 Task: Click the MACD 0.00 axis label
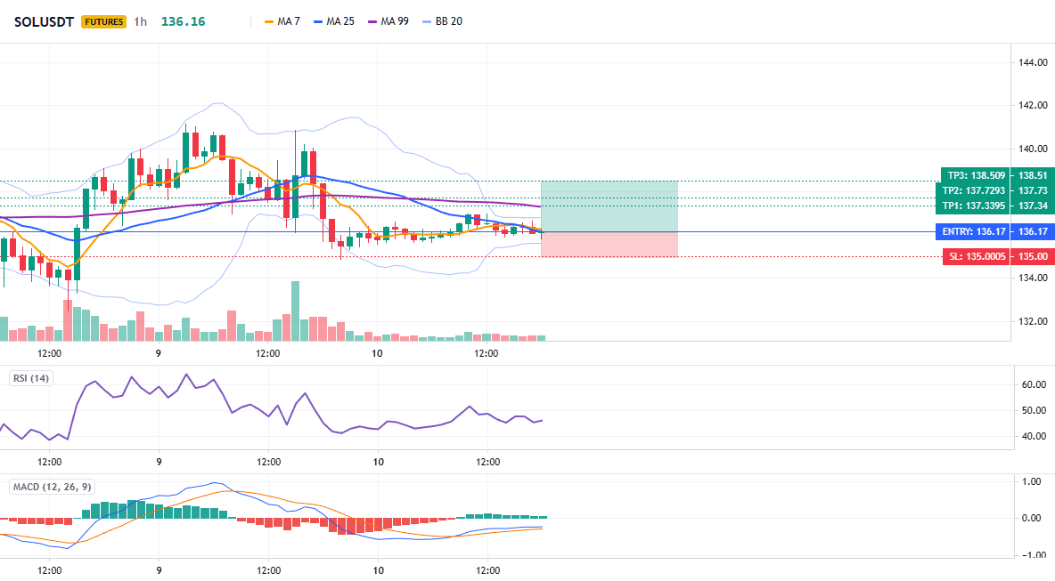click(1032, 518)
